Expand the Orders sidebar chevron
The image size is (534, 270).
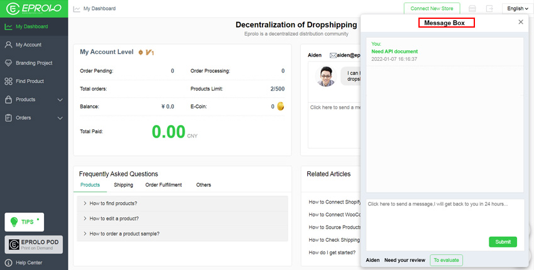tap(60, 118)
